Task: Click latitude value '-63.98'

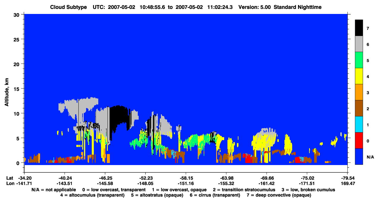Action: coord(226,178)
